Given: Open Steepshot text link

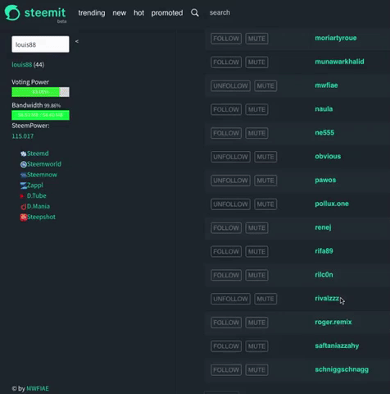Looking at the screenshot, I should (41, 217).
